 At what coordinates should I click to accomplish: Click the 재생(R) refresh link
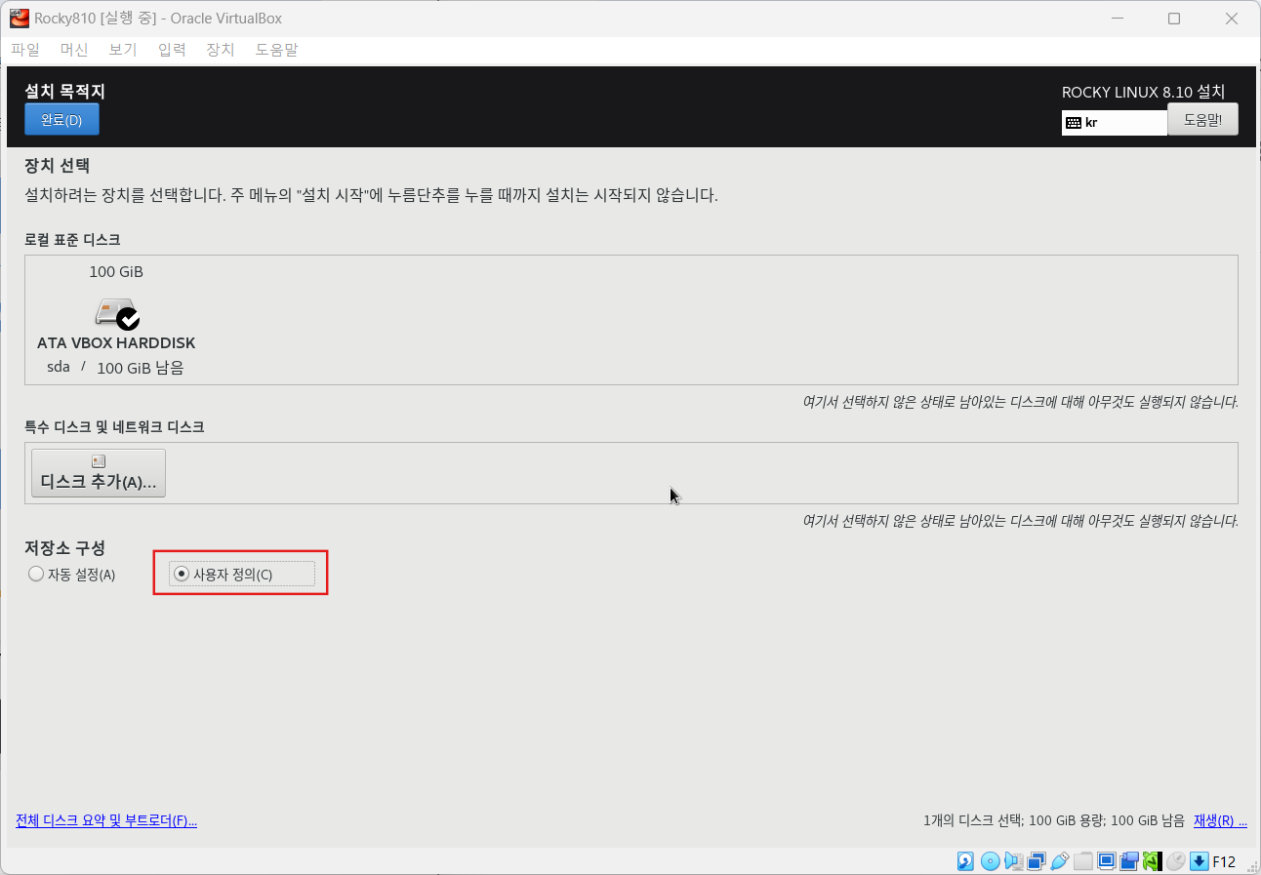coord(1220,820)
